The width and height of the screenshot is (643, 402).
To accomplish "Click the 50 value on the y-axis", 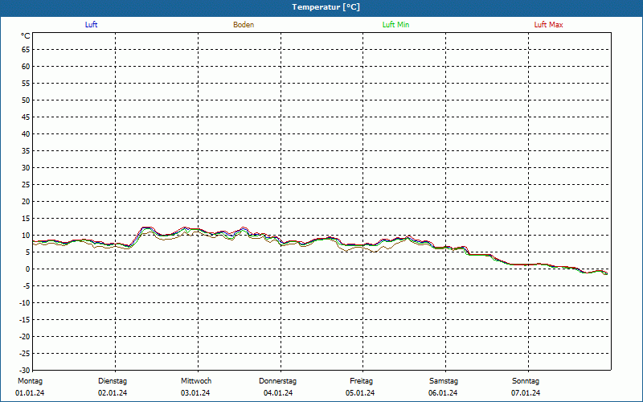I will [26, 100].
